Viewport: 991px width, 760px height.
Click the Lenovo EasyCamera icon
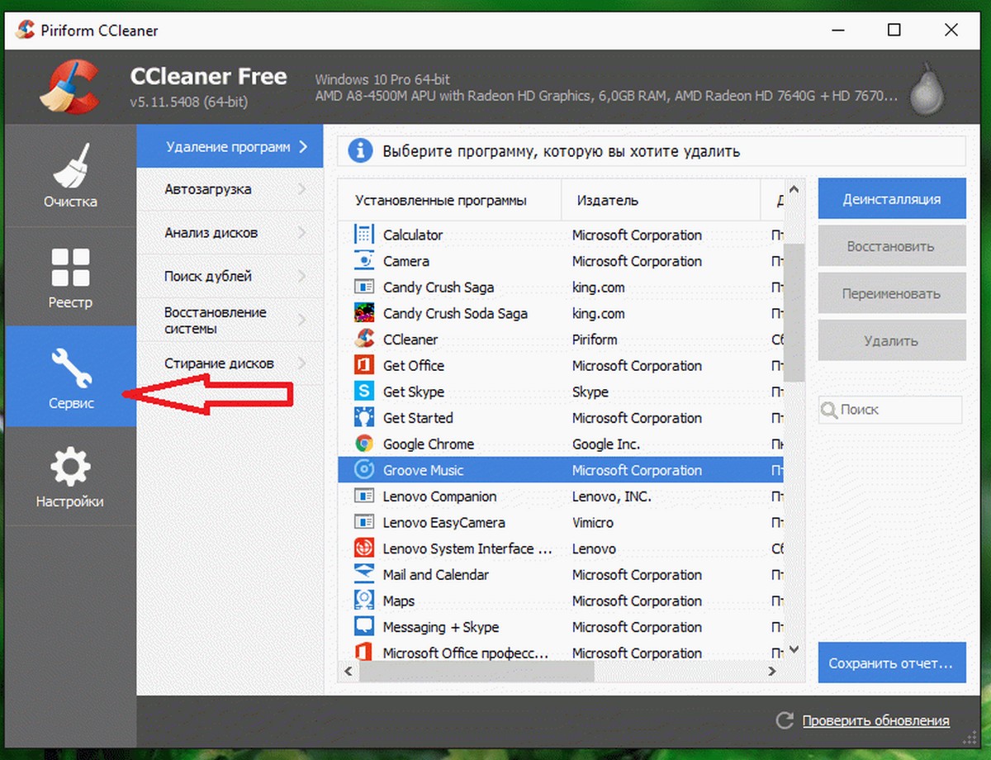pos(363,523)
